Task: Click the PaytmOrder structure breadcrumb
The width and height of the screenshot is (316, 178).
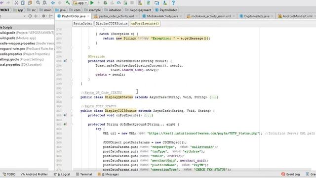Action: [x=82, y=23]
